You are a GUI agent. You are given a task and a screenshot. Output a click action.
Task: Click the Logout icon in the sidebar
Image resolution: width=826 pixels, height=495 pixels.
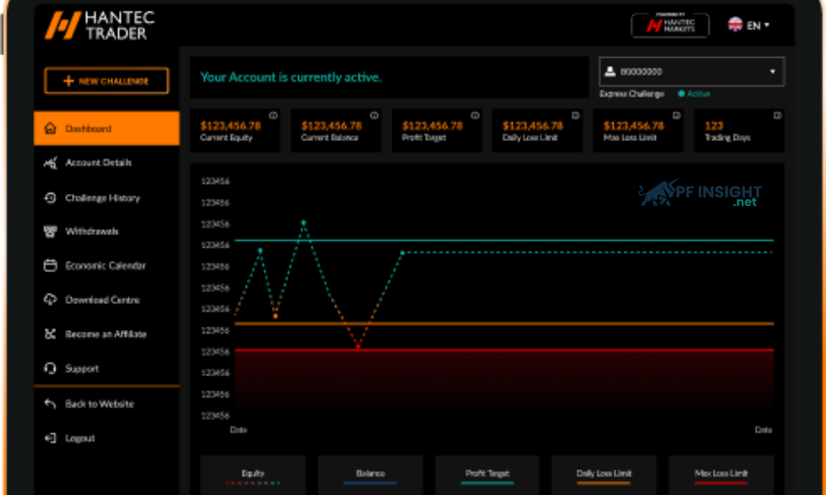coord(50,438)
